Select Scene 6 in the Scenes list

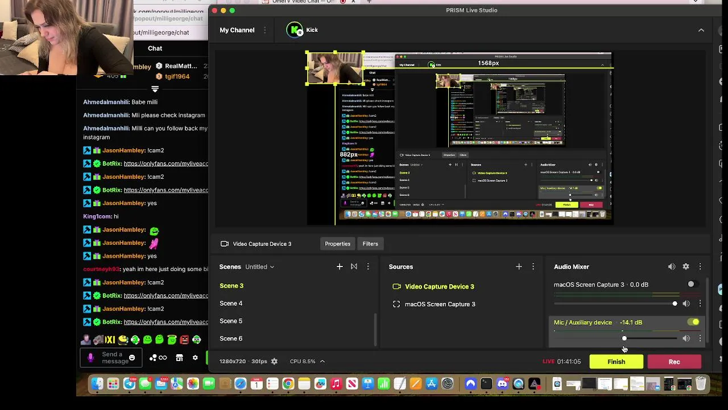[x=231, y=339]
